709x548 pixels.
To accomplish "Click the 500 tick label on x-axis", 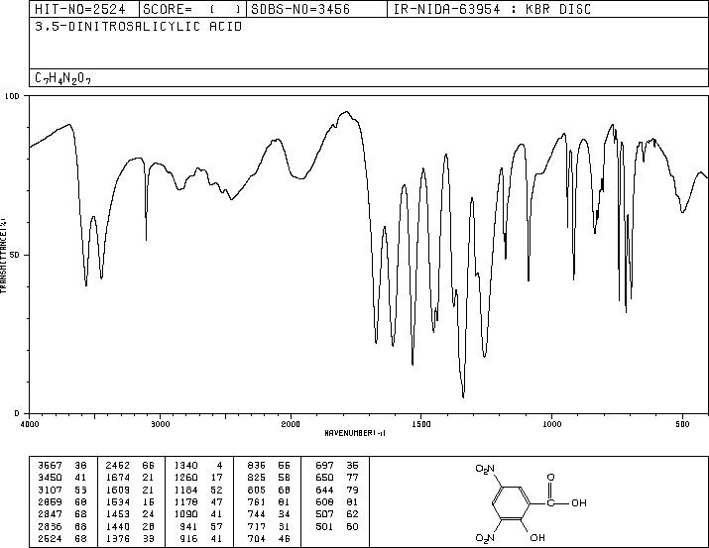I will [682, 424].
